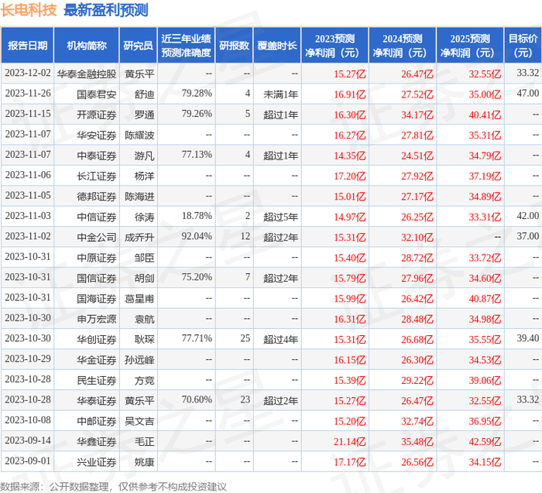Select institution 华泰证券

pyautogui.click(x=97, y=400)
